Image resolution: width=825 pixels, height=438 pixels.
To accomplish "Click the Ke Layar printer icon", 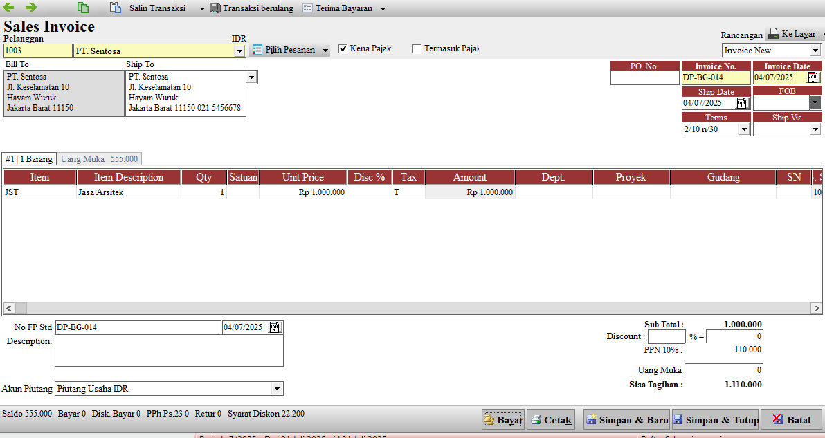I will pos(774,34).
